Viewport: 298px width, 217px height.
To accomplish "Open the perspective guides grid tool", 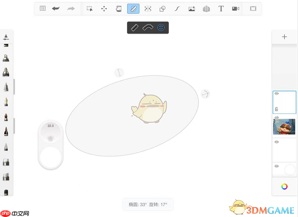I will point(206,9).
